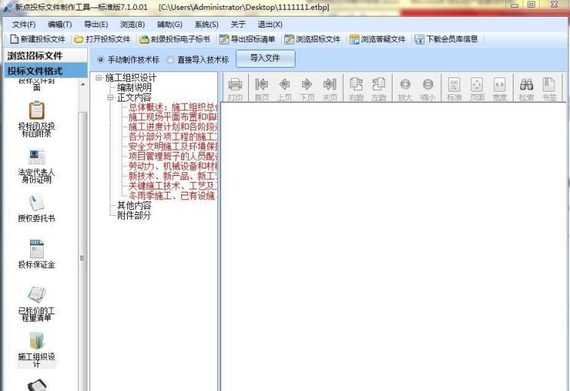
Task: Select tree item 冬雨季施工、已有设施
Action: [x=173, y=195]
